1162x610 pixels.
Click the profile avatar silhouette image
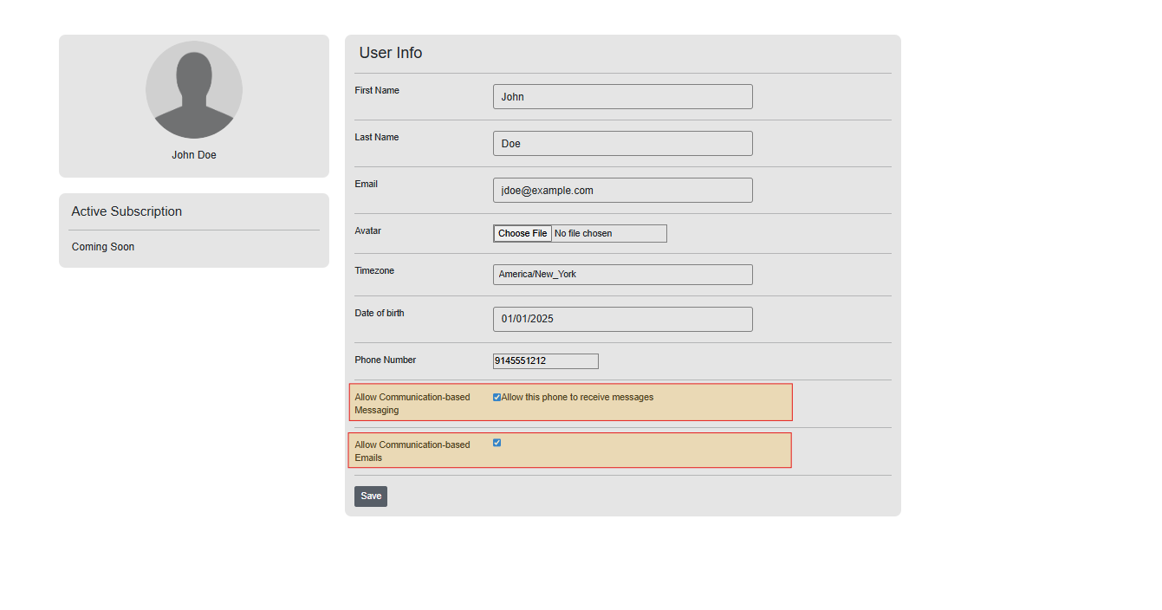pyautogui.click(x=194, y=90)
